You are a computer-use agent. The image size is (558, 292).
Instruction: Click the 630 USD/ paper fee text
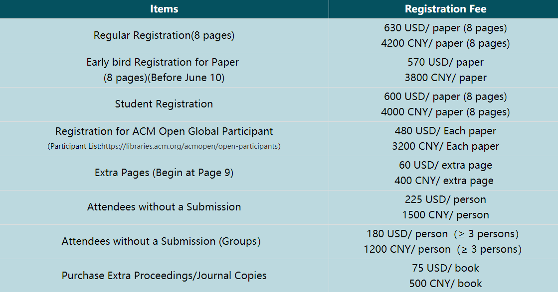445,28
